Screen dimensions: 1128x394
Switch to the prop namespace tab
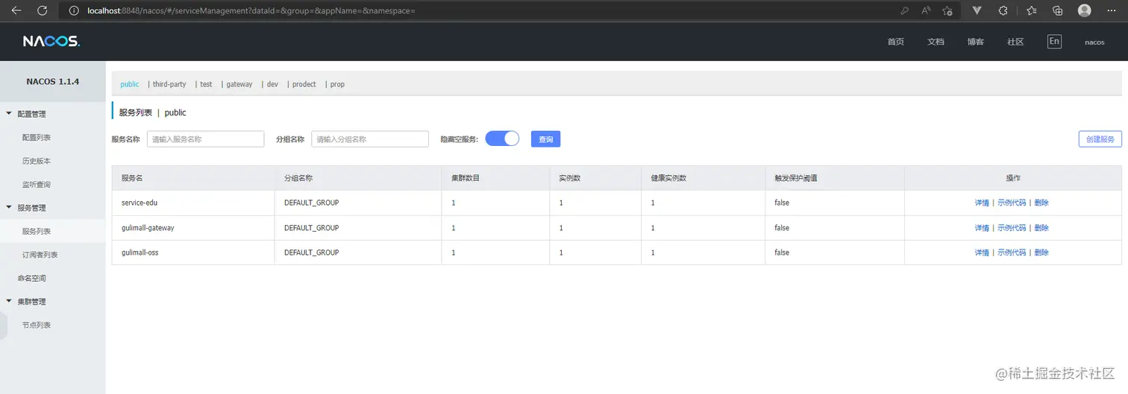(x=337, y=84)
